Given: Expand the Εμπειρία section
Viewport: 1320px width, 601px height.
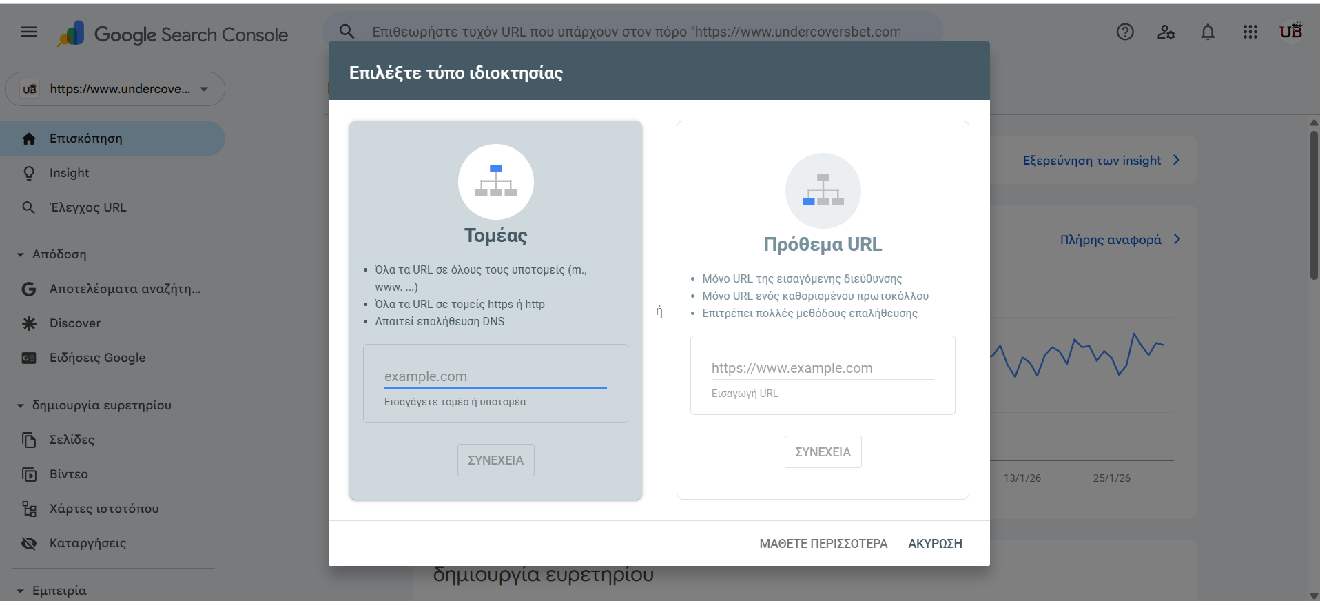Looking at the screenshot, I should pyautogui.click(x=20, y=591).
